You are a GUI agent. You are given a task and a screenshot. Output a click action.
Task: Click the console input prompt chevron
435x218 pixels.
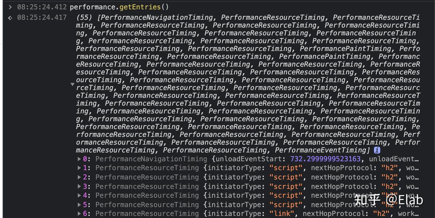click(10, 7)
